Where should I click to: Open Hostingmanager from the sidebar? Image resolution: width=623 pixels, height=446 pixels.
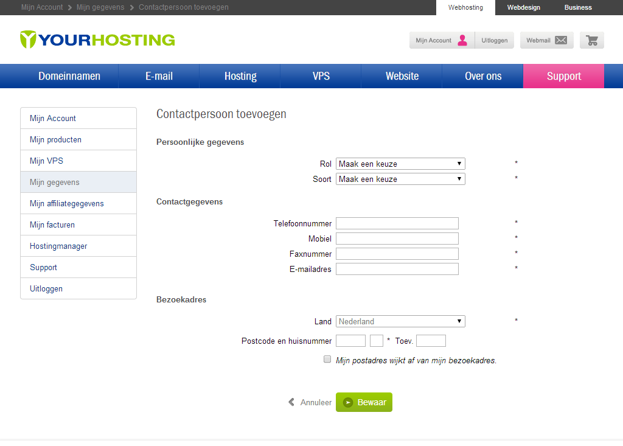pos(58,246)
